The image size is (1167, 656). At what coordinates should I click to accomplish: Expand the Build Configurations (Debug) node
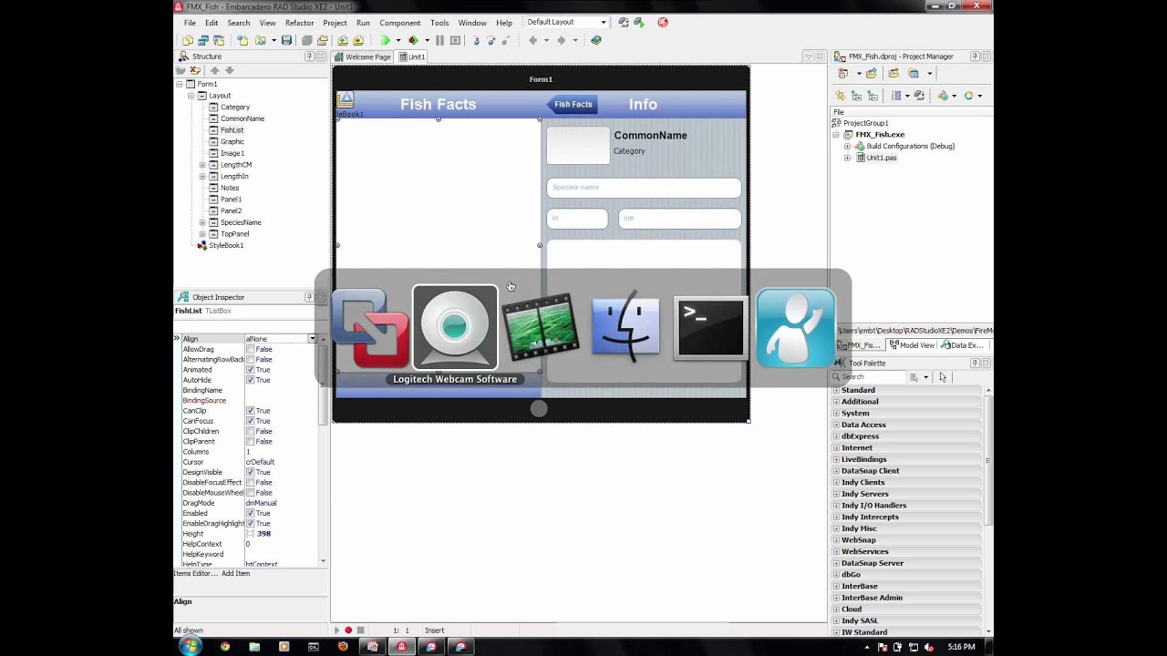tap(847, 146)
